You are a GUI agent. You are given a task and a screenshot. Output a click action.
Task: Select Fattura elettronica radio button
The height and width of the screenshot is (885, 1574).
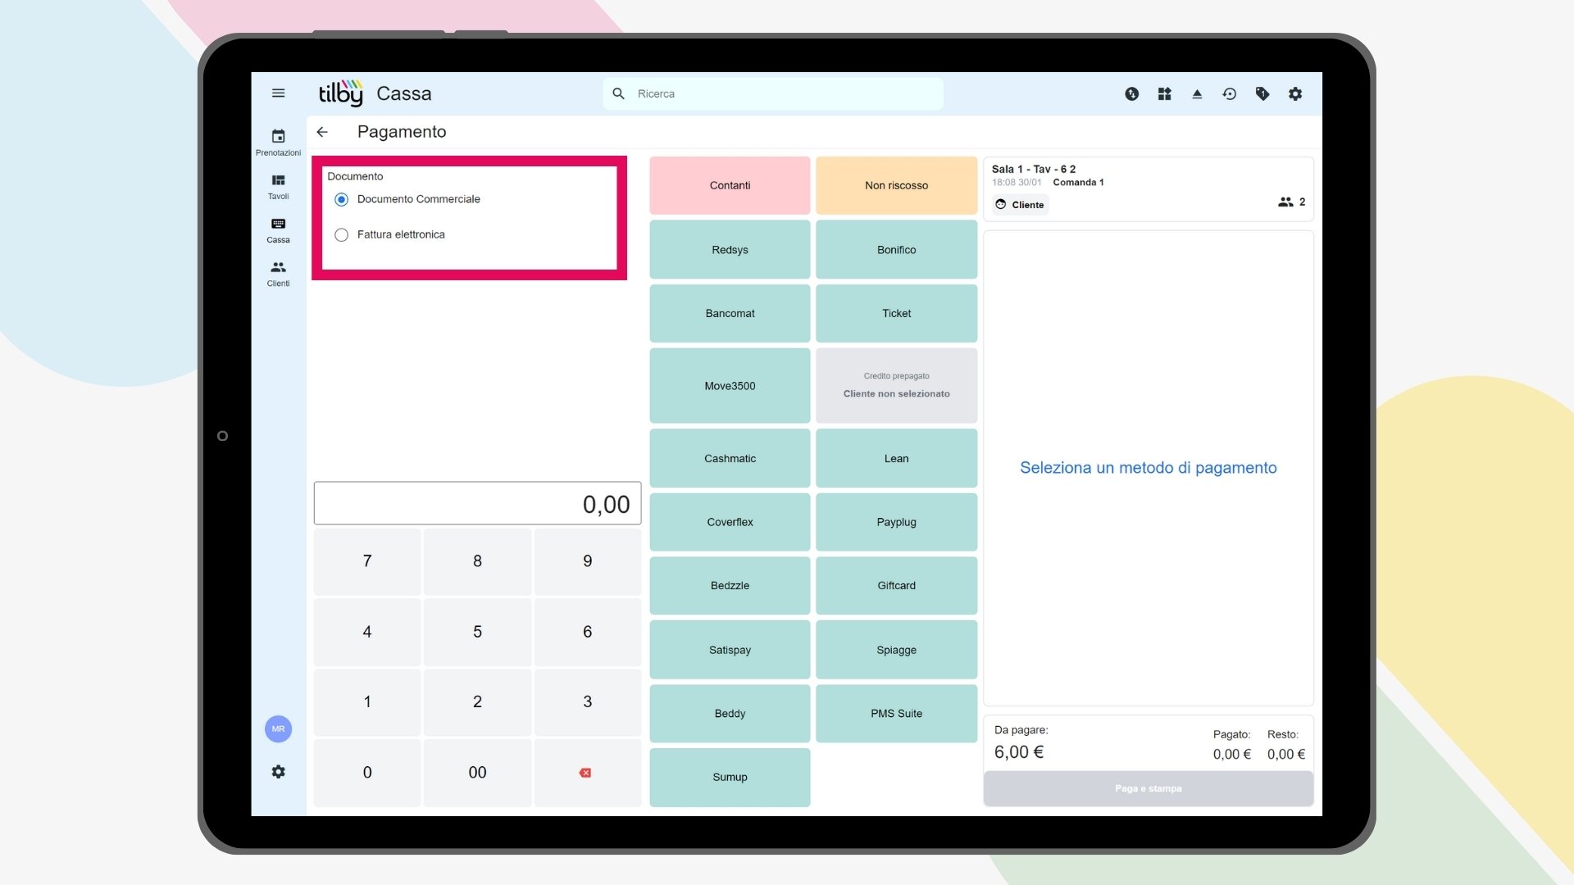pos(342,234)
